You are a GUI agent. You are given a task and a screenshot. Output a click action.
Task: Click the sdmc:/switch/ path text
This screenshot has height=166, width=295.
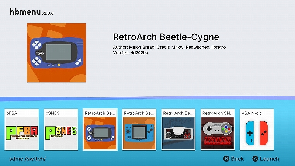(27, 159)
